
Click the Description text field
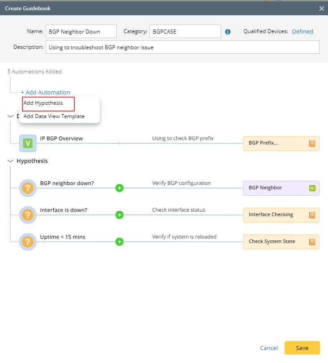183,47
